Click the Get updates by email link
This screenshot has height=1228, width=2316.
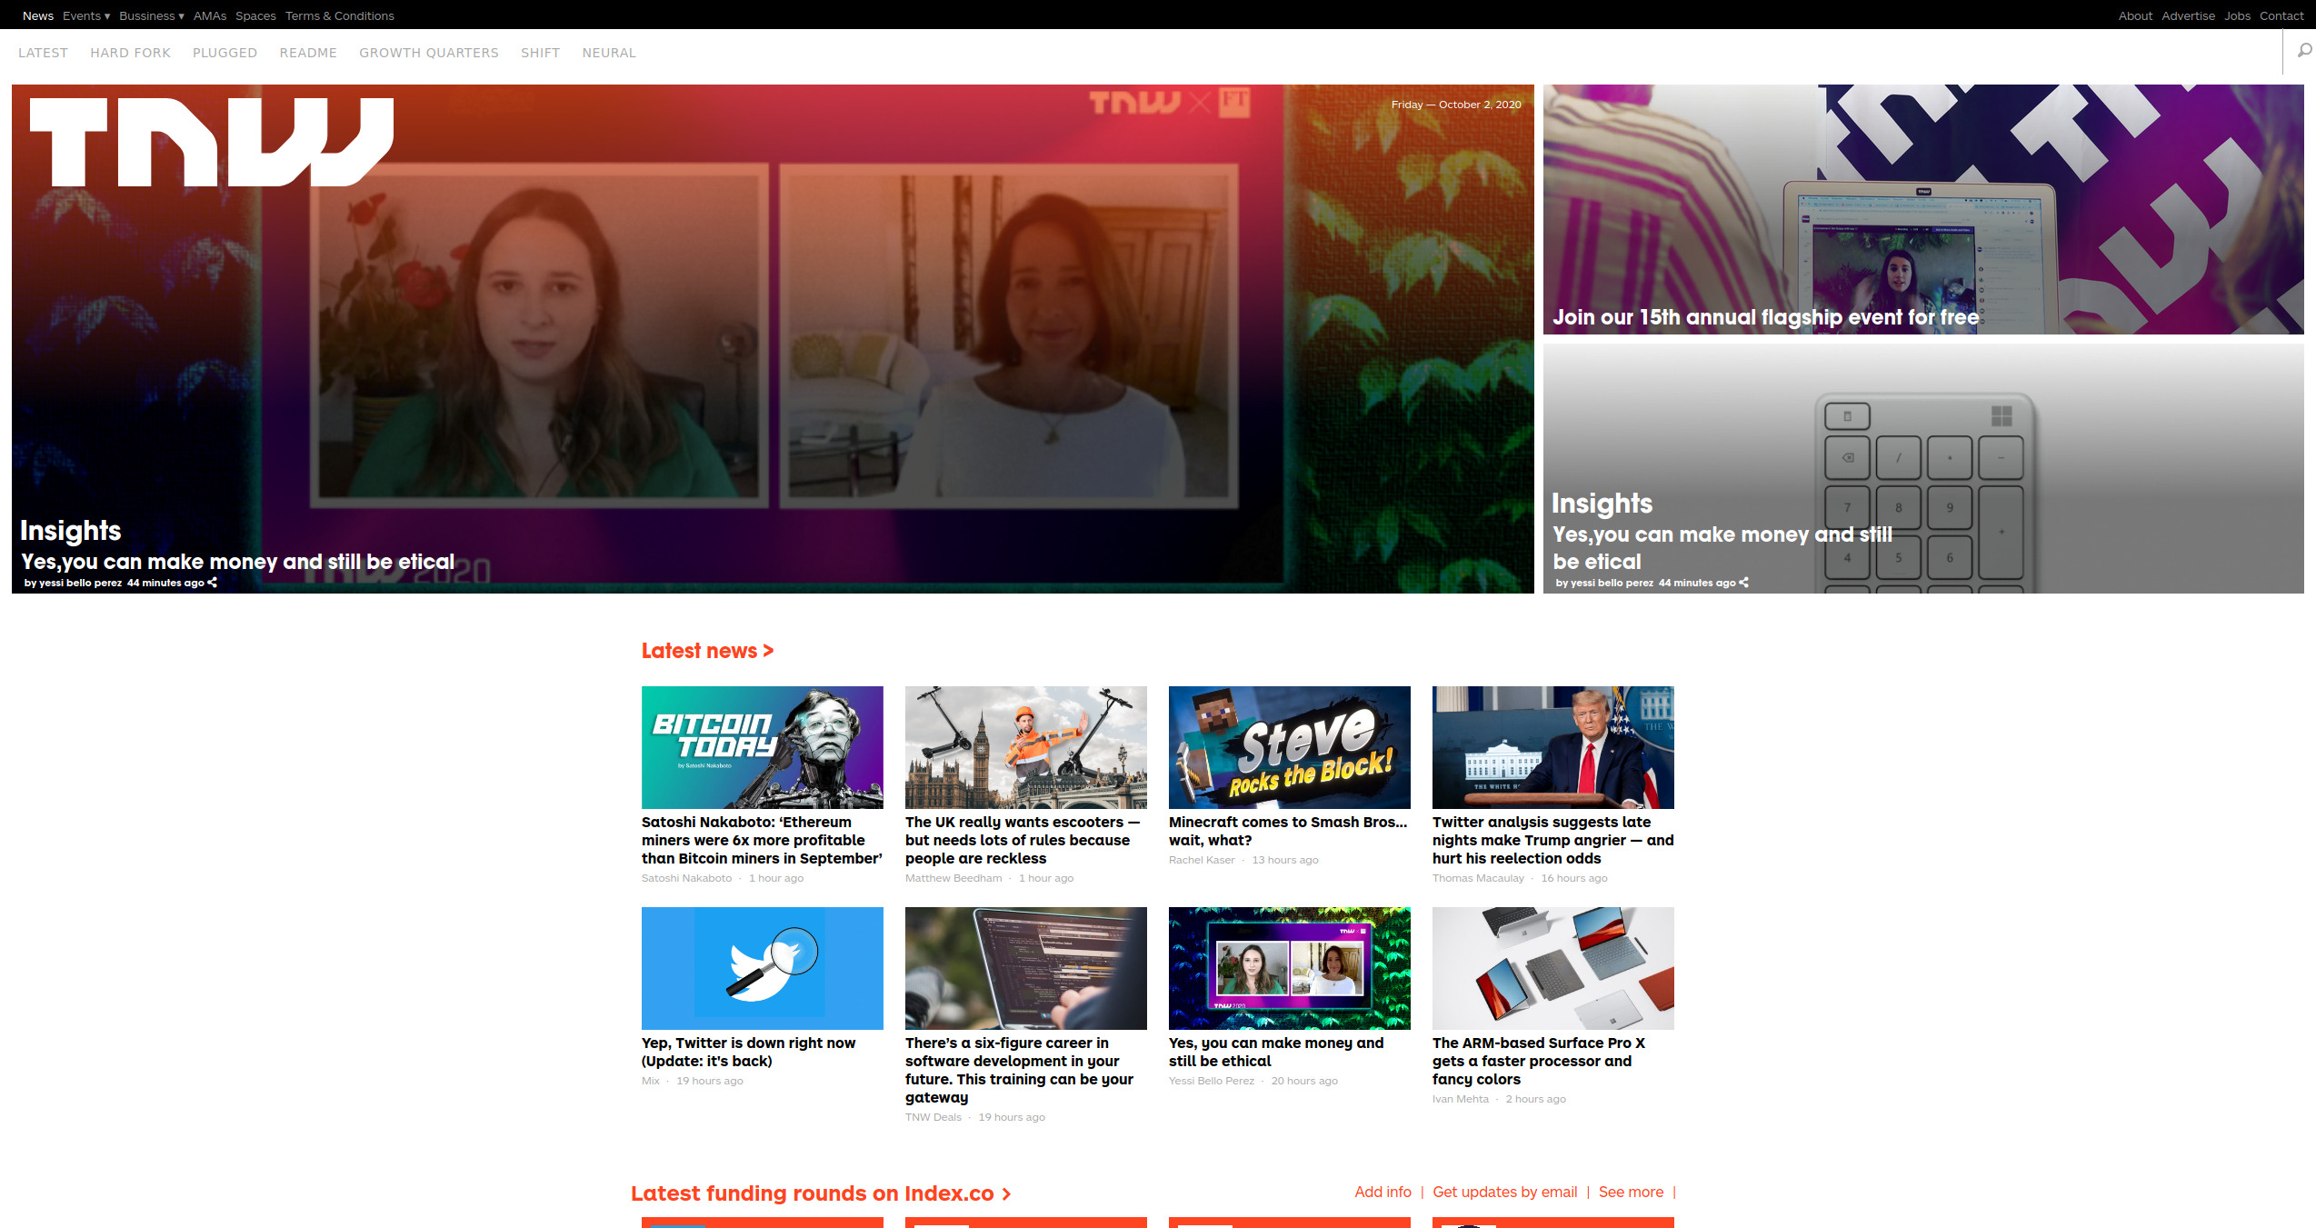[1504, 1192]
